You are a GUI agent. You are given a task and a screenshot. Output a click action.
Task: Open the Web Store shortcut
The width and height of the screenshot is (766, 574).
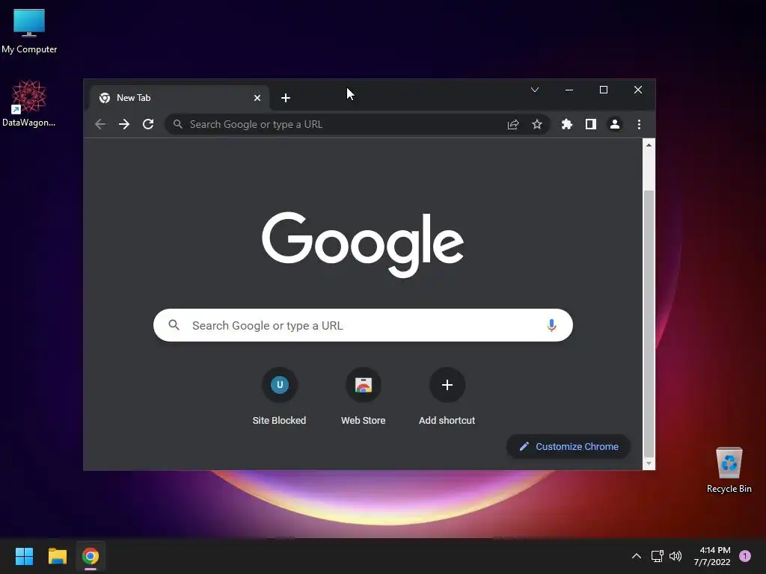pos(363,396)
